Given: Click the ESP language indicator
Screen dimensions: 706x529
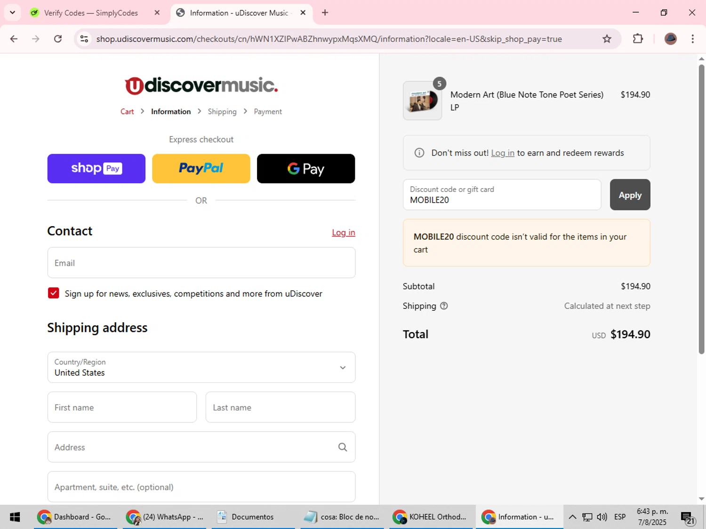Looking at the screenshot, I should click(620, 517).
